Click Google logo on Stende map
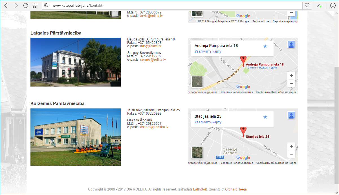Screen dimensions: 339x195 click(x=243, y=158)
